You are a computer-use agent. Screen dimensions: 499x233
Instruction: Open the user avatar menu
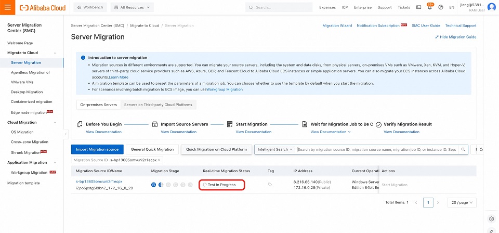(491, 8)
